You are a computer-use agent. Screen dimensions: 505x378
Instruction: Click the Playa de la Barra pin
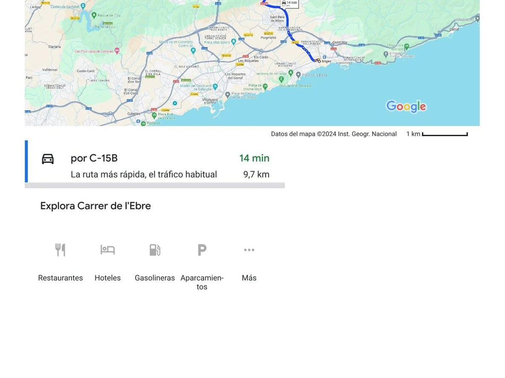pyautogui.click(x=298, y=75)
